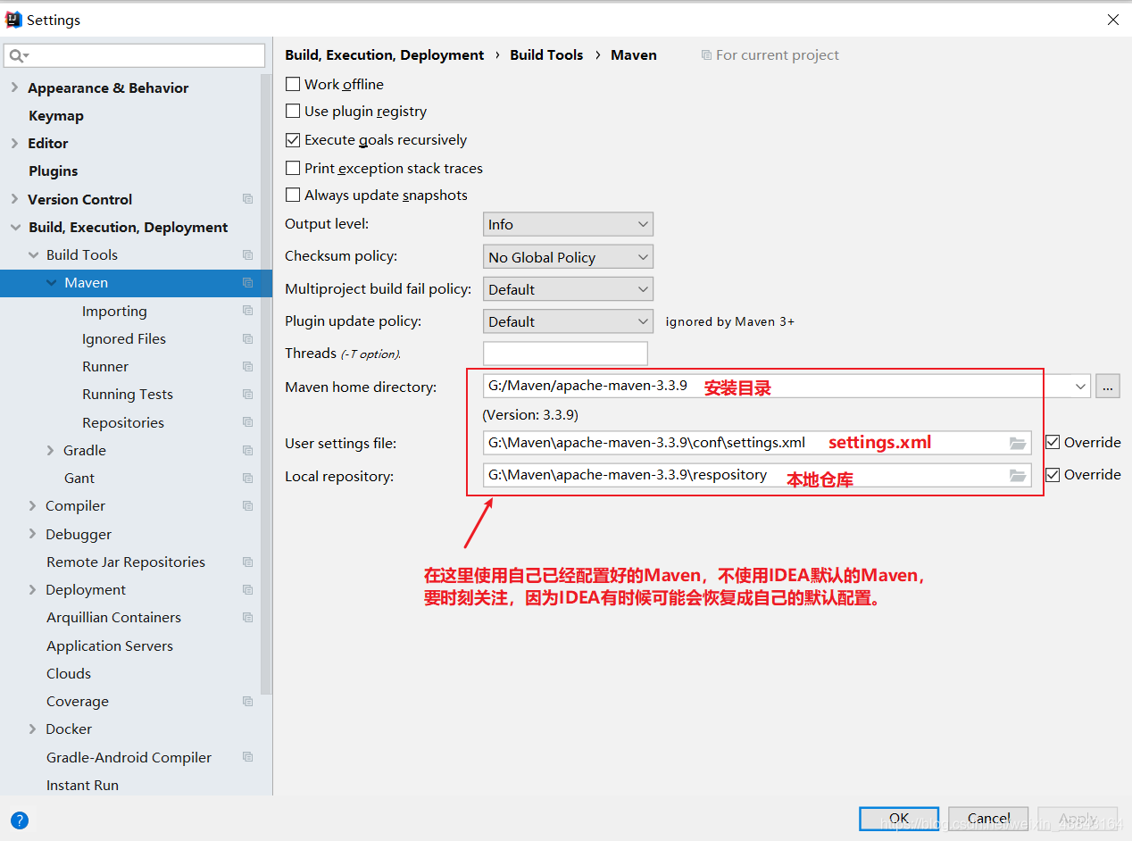The width and height of the screenshot is (1132, 841).
Task: Click the Apply button
Action: pyautogui.click(x=1078, y=818)
